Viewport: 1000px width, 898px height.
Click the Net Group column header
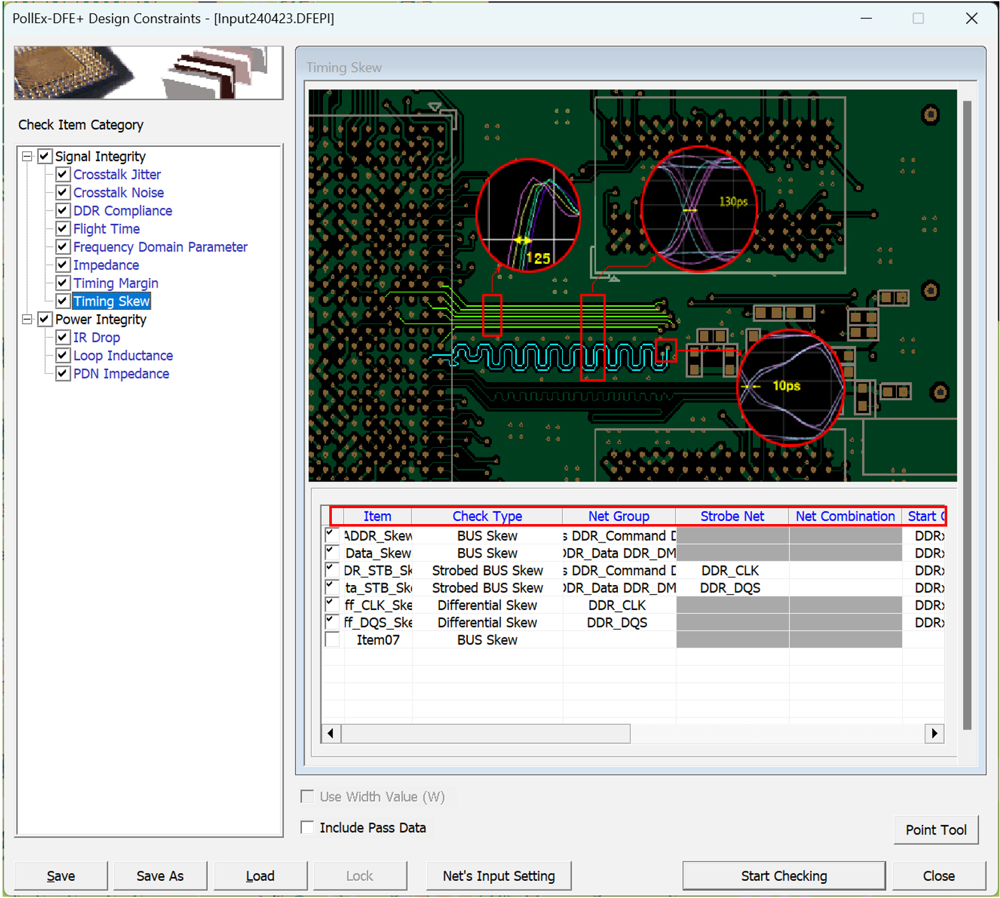(x=619, y=516)
